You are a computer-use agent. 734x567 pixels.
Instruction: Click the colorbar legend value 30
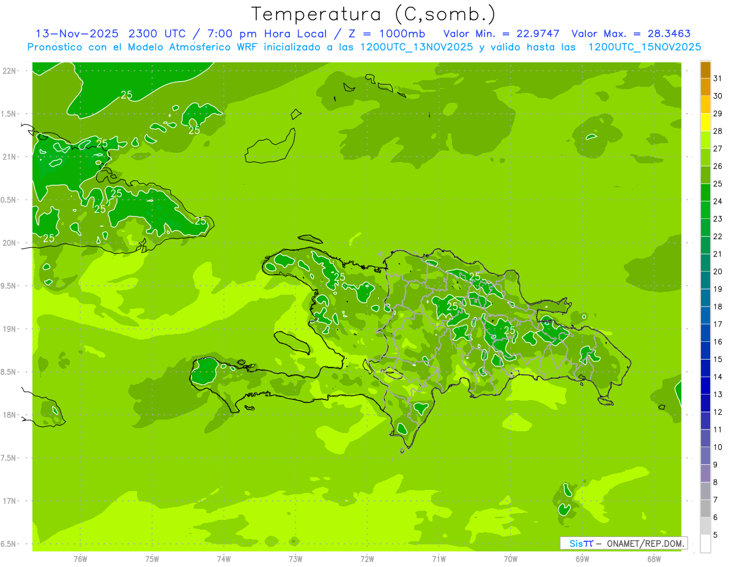coord(718,96)
